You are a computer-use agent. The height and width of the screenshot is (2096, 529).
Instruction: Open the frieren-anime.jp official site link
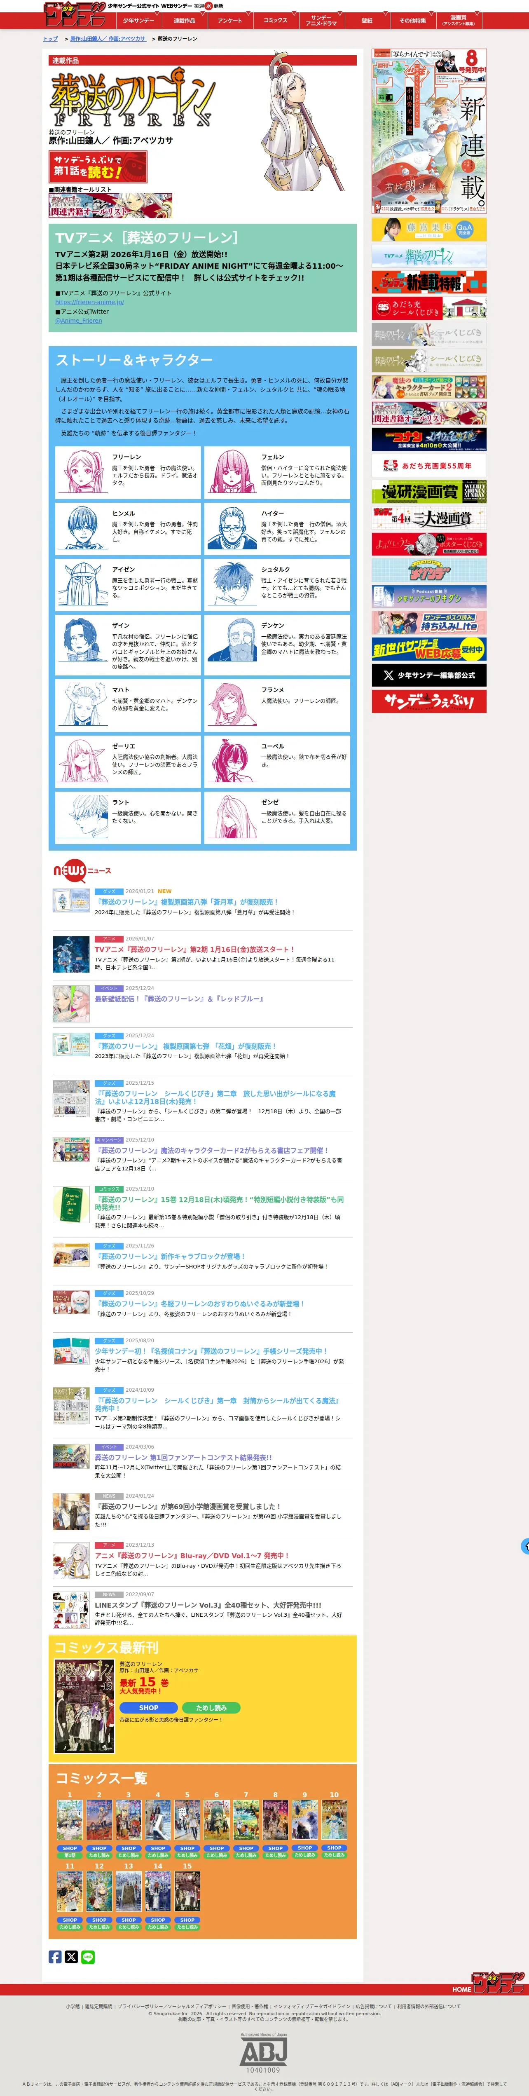tap(89, 302)
